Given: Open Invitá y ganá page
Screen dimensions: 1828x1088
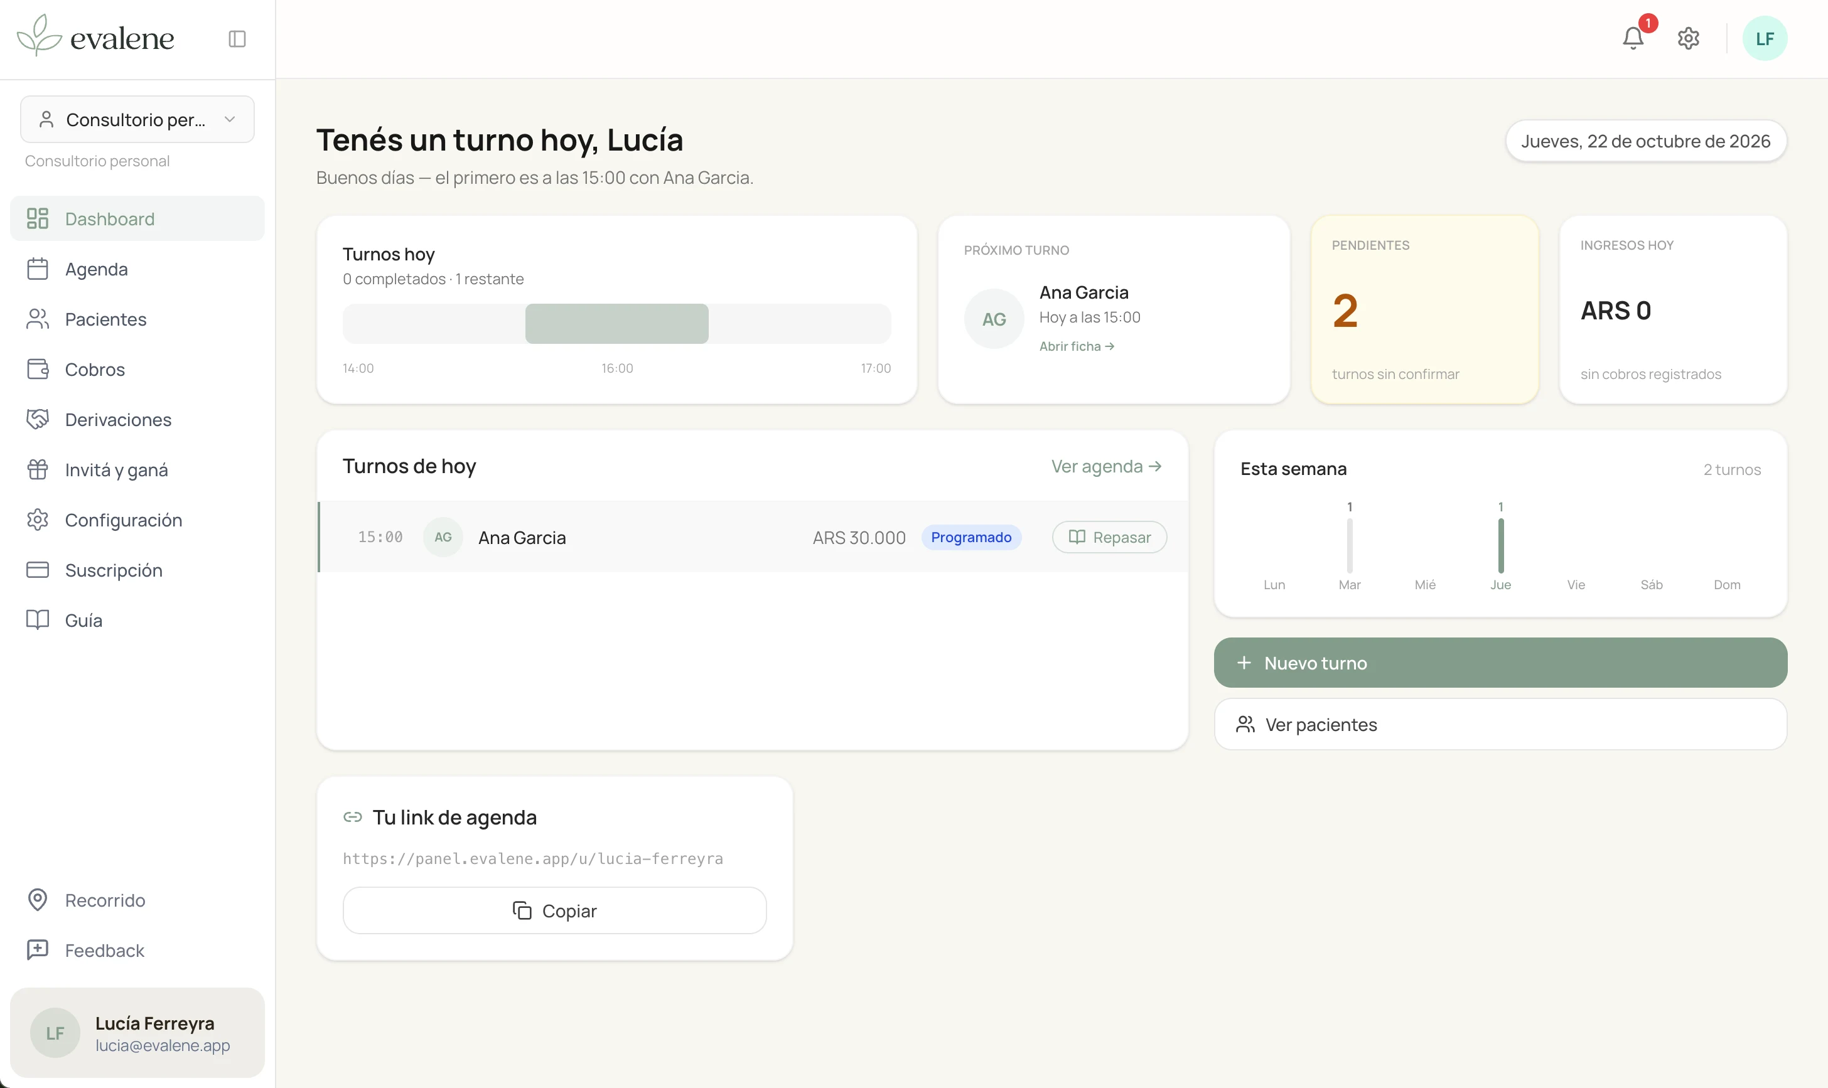Looking at the screenshot, I should click(137, 470).
